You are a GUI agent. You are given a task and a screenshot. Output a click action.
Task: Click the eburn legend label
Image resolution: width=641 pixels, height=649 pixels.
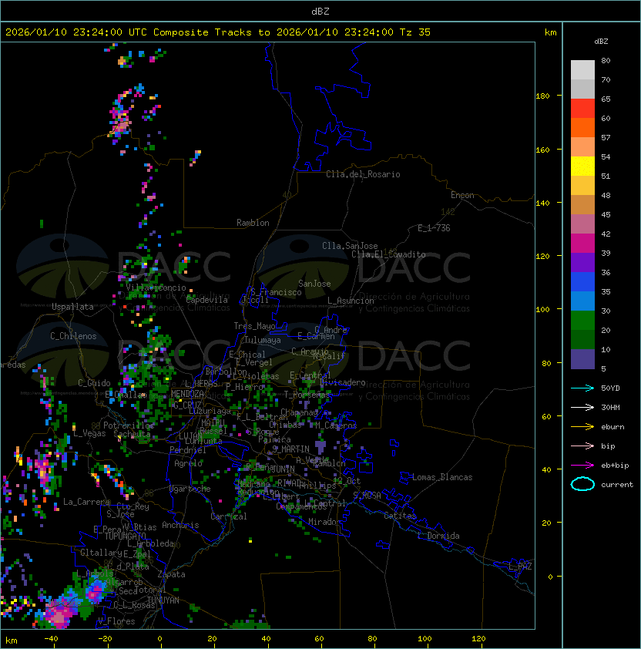point(612,427)
